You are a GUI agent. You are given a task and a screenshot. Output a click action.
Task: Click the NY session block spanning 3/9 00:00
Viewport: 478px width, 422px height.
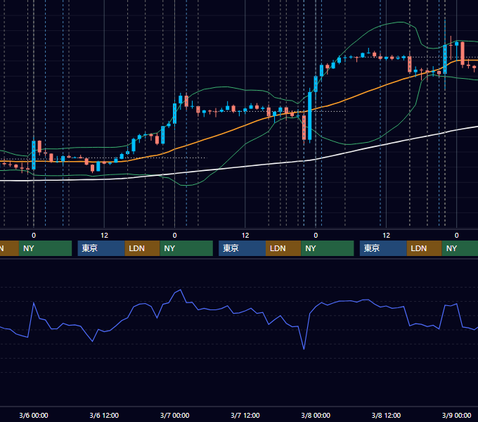click(x=460, y=248)
